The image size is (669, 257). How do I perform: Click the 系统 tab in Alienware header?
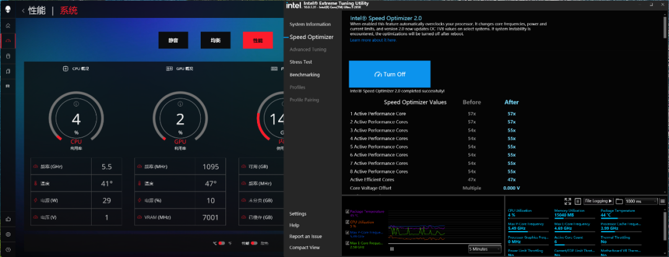click(68, 11)
